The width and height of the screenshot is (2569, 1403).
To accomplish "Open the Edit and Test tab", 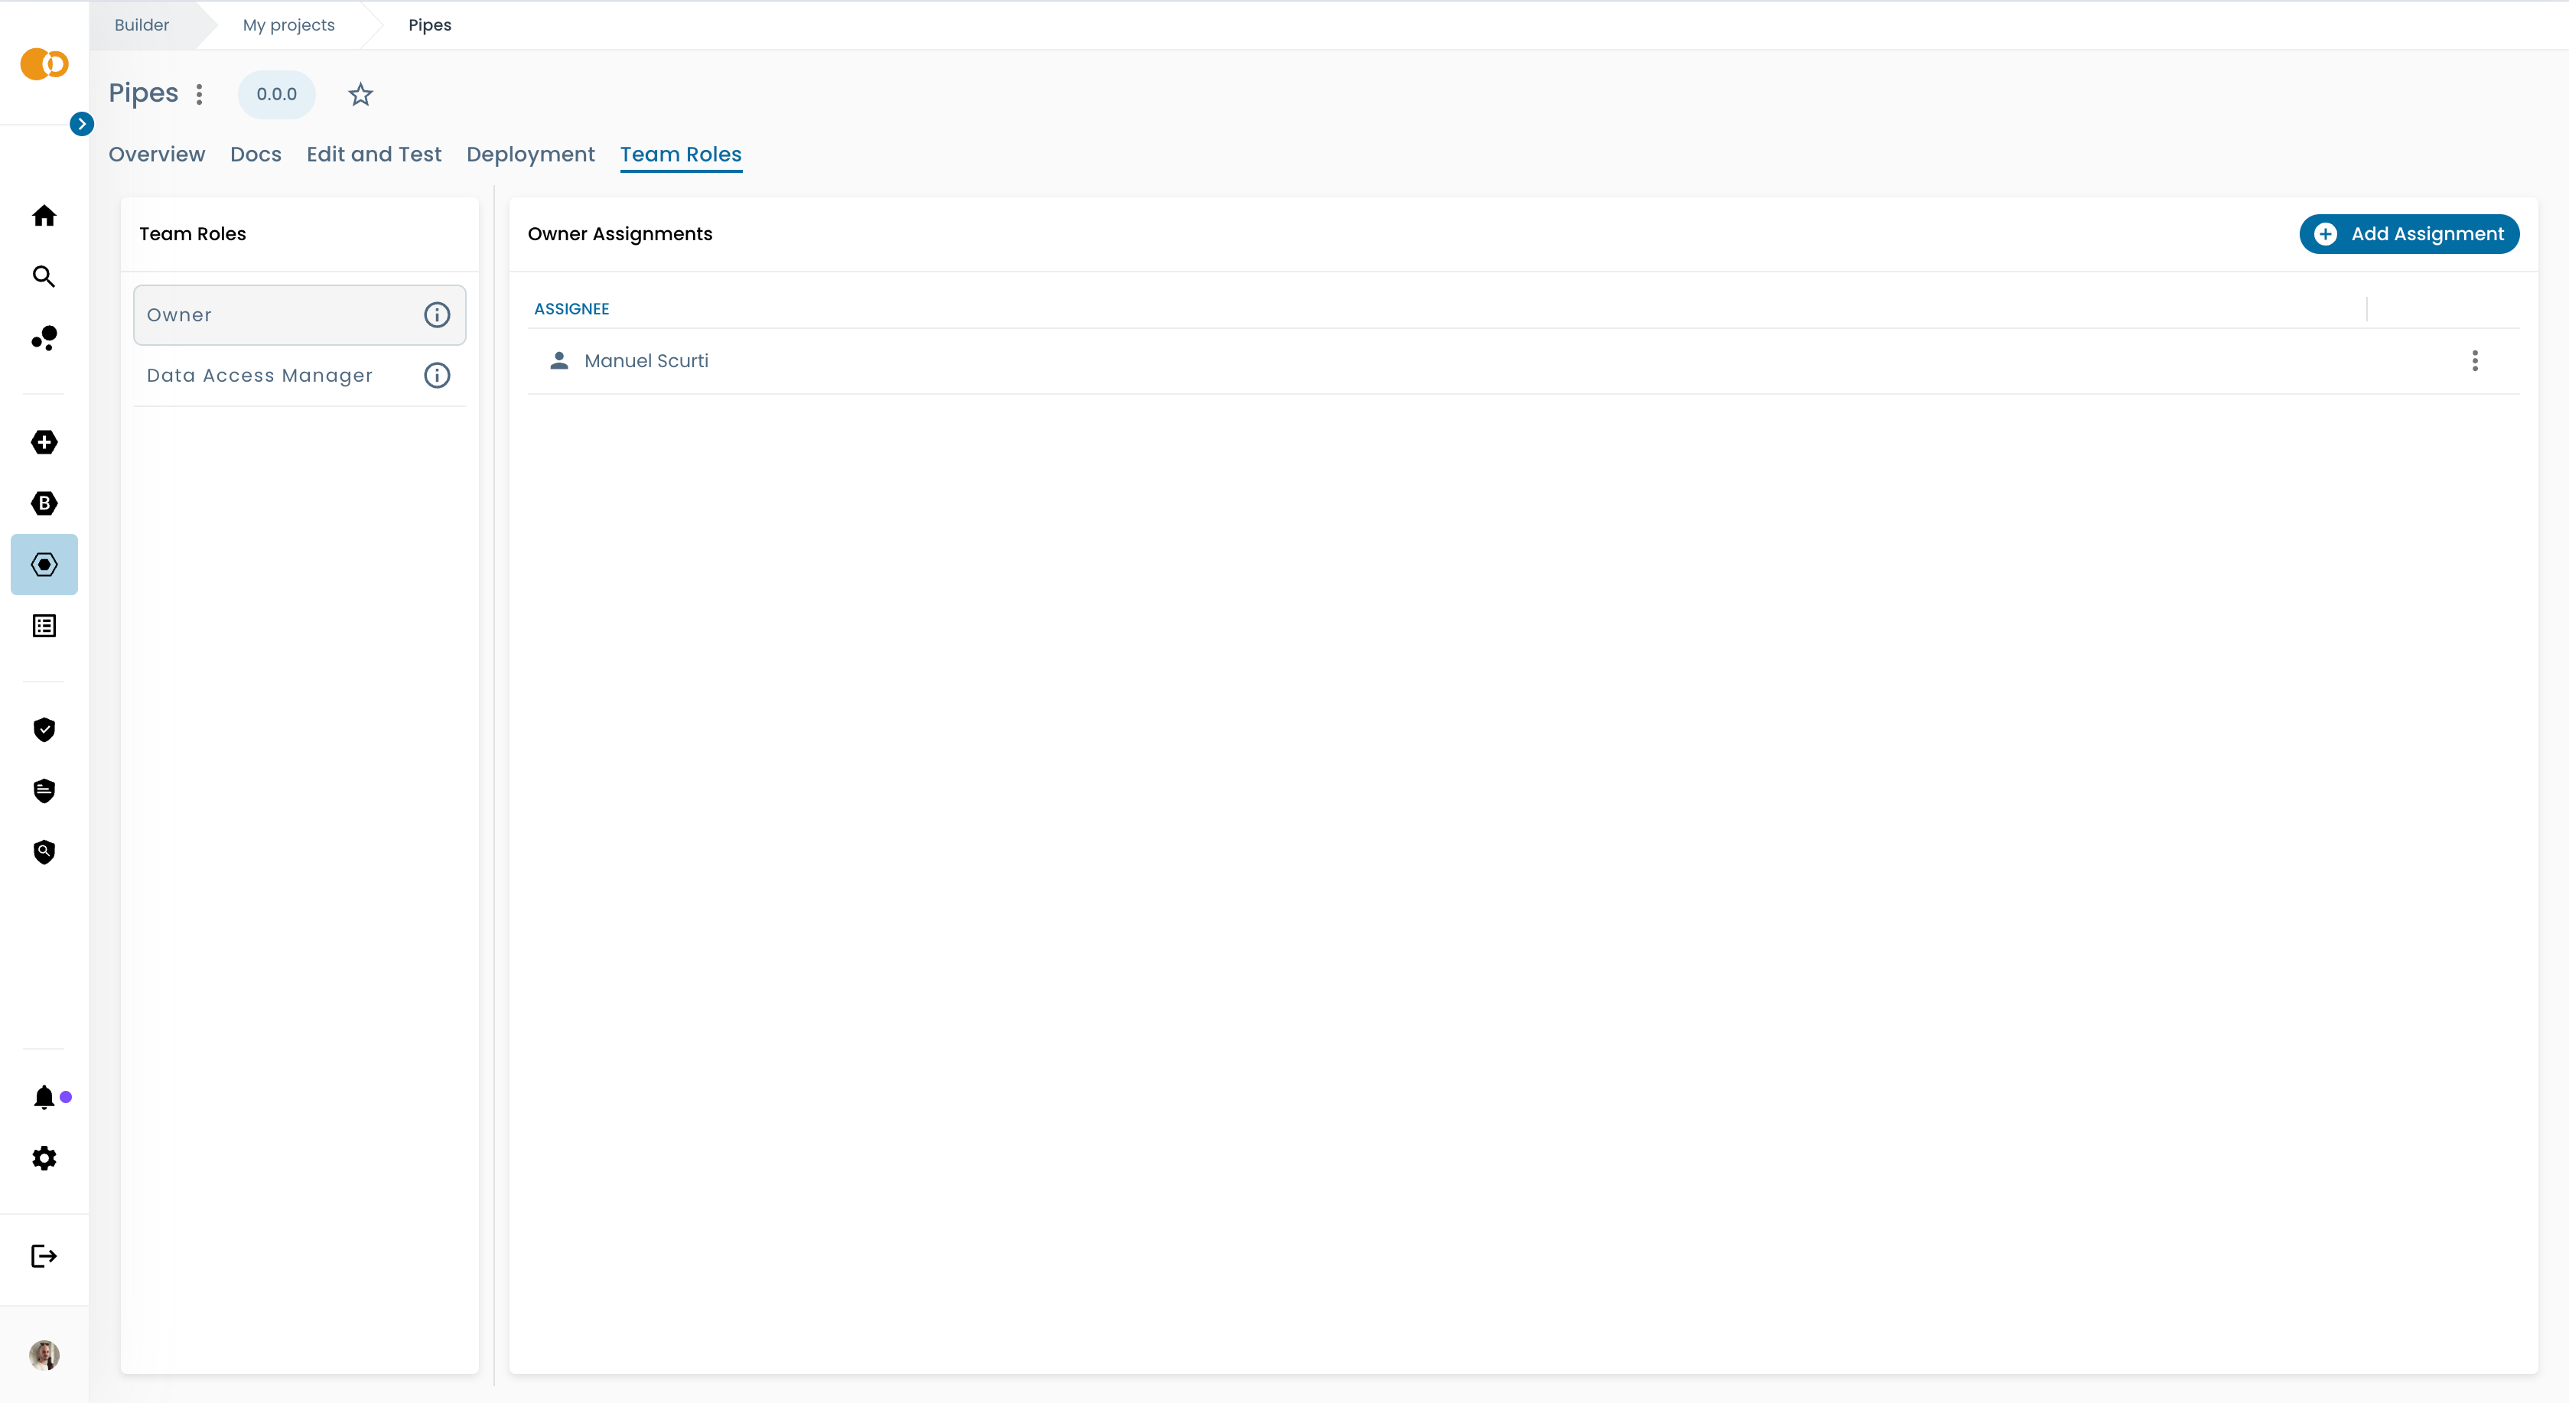I will [373, 155].
